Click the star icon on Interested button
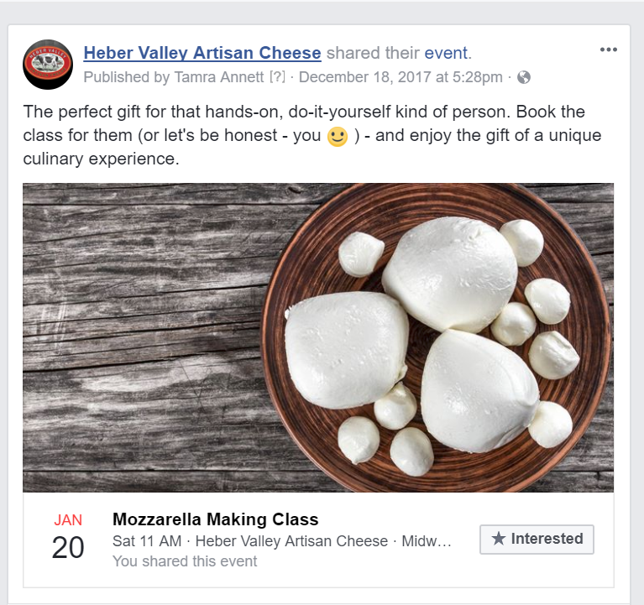 [x=499, y=539]
